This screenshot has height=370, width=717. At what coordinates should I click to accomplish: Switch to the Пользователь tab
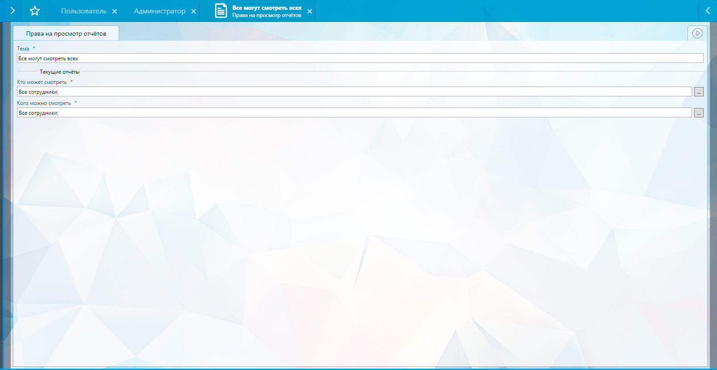(83, 11)
